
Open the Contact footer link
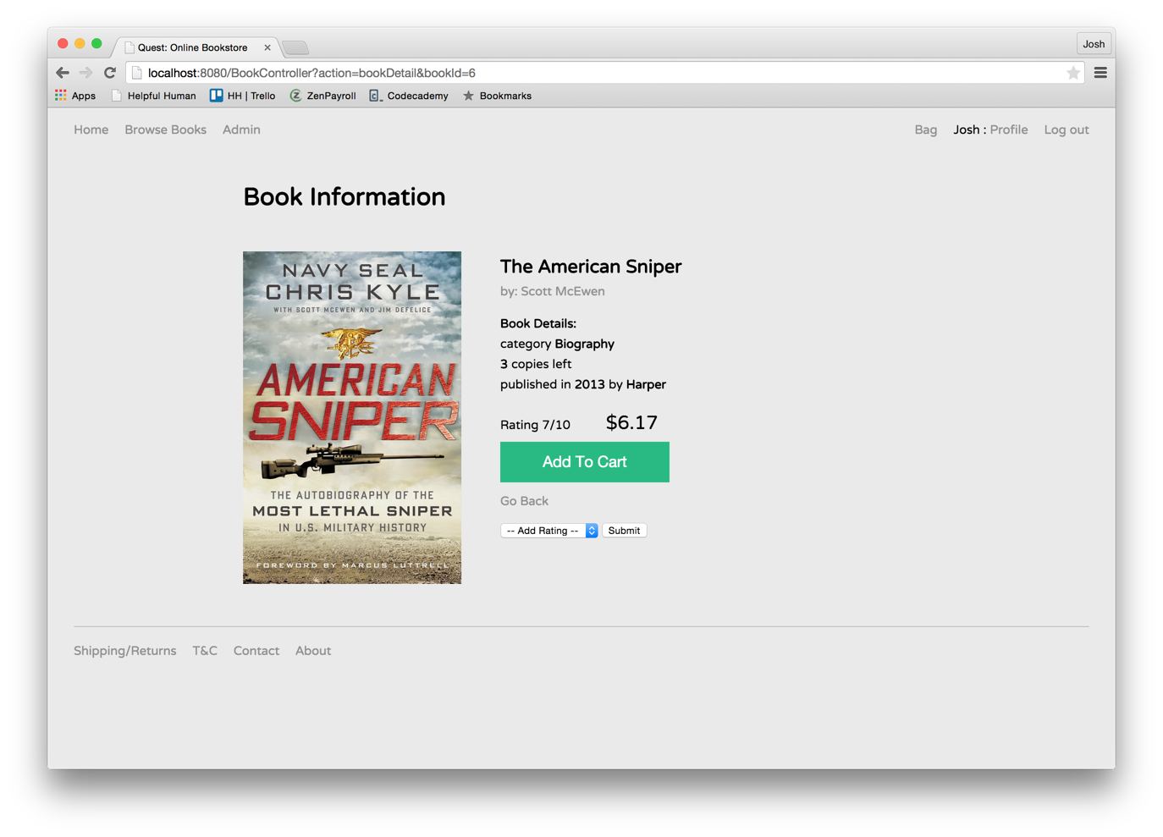(x=256, y=650)
